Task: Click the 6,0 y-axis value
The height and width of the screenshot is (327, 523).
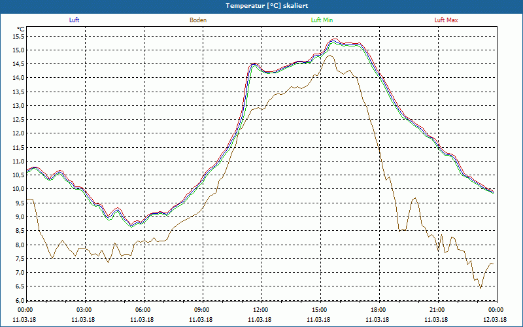Action: (19, 300)
